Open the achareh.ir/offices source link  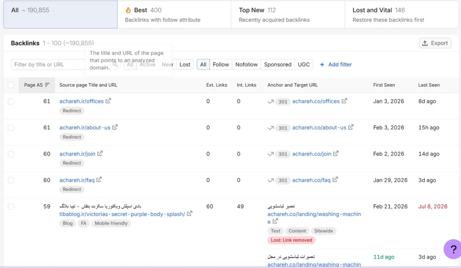click(81, 101)
